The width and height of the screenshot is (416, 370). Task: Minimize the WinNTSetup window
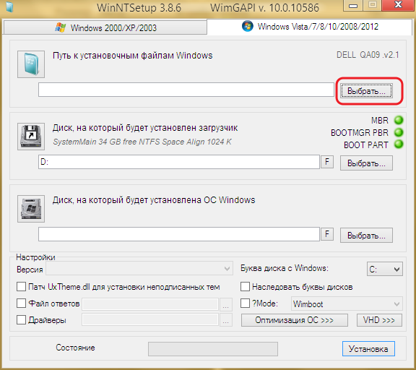click(353, 6)
